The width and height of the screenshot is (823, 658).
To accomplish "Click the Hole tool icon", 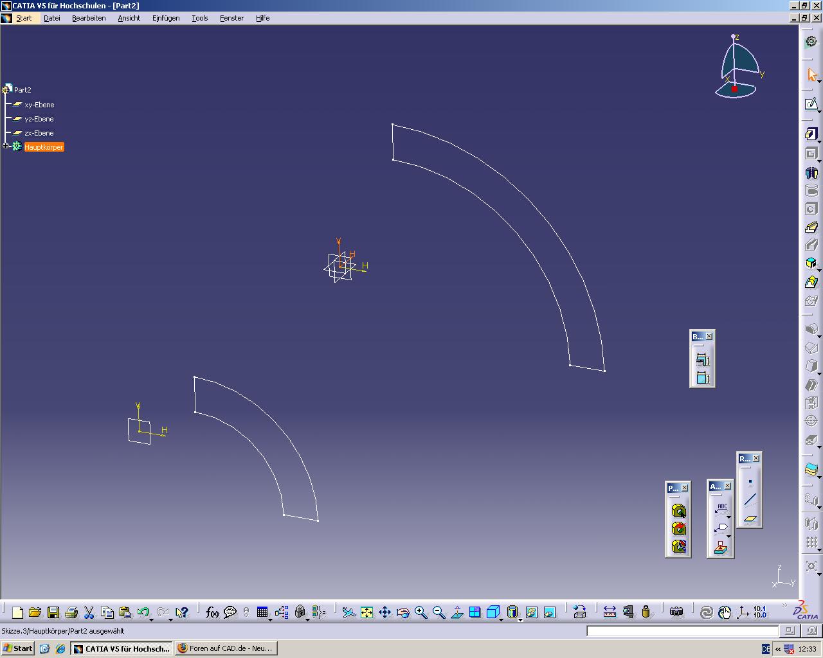I will [811, 209].
